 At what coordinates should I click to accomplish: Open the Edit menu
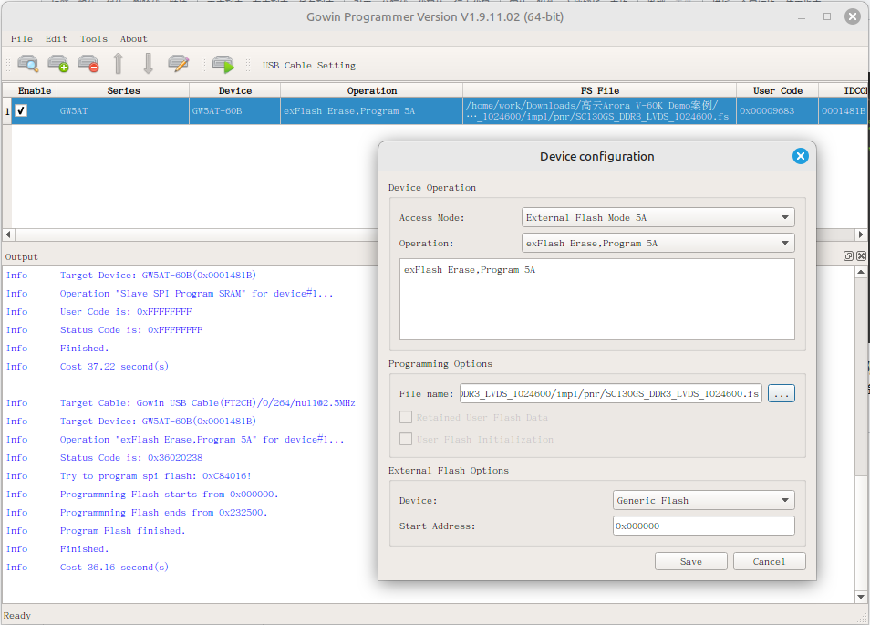[56, 39]
